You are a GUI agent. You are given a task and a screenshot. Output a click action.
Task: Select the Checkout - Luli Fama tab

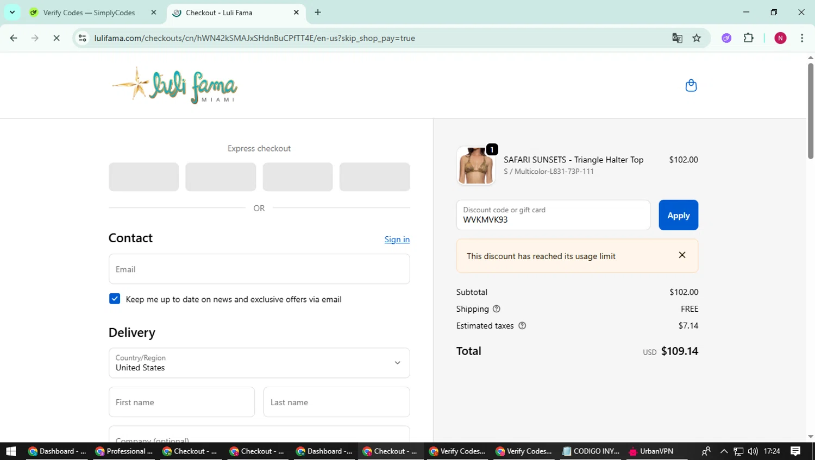pyautogui.click(x=236, y=12)
